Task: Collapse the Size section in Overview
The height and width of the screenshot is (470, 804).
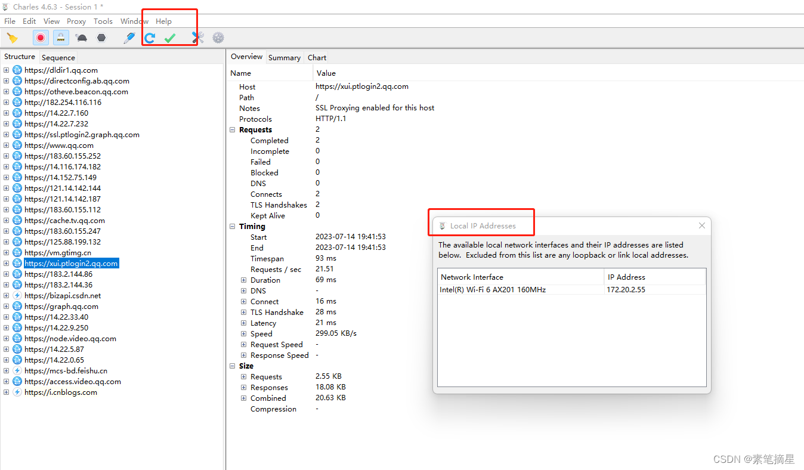Action: point(233,366)
